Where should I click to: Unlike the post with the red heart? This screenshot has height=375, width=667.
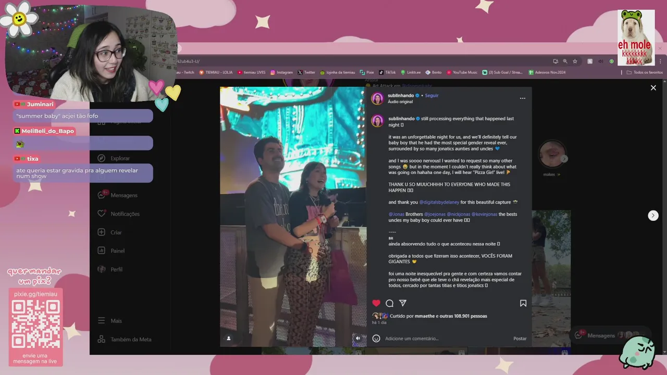[376, 303]
